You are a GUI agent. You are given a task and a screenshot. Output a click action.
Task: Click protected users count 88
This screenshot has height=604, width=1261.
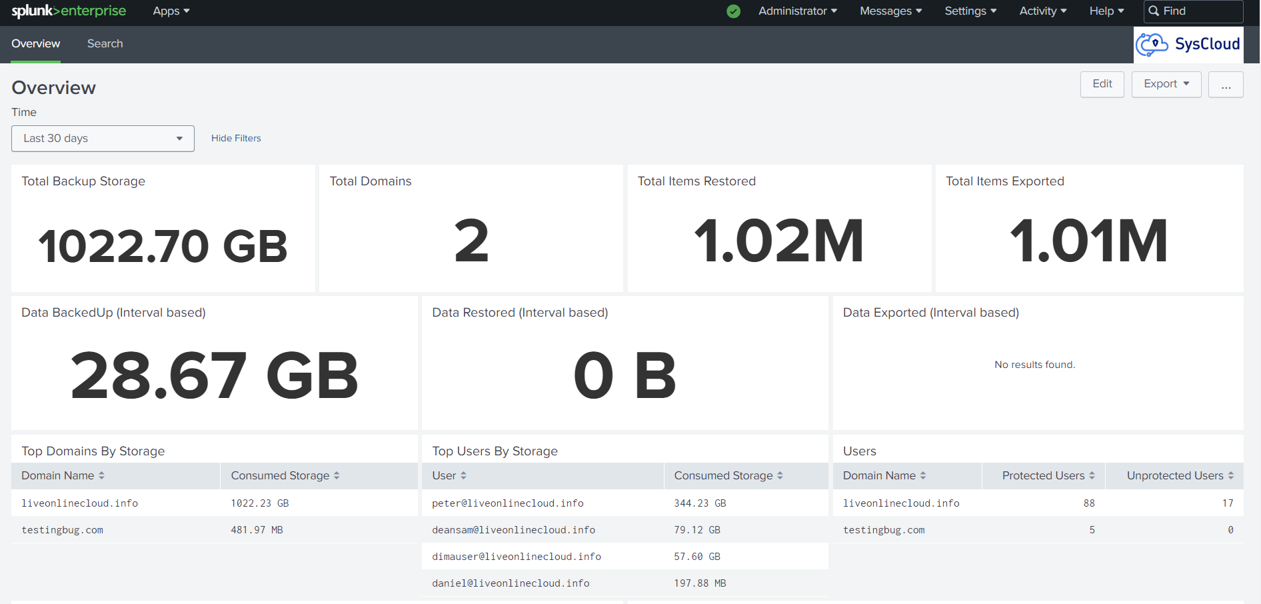[1089, 503]
